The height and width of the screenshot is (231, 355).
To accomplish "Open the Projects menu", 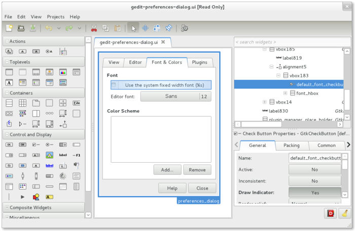I will (x=55, y=17).
